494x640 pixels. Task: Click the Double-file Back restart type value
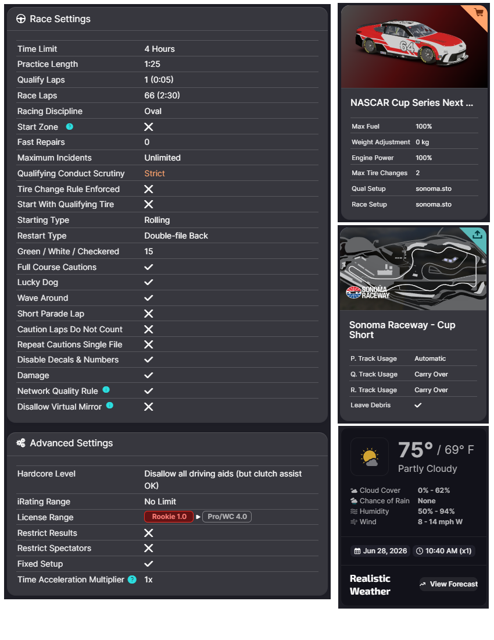click(x=176, y=236)
